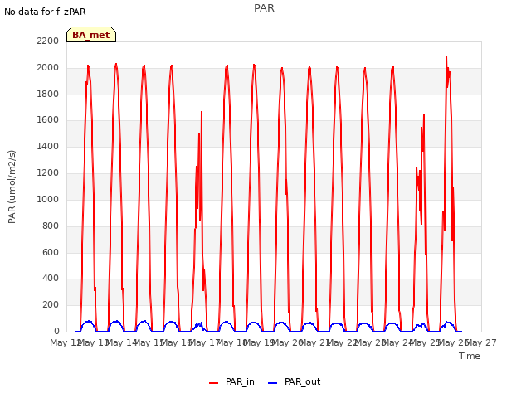Click the Time axis label
Screen dimensions: 531x398
pos(469,356)
